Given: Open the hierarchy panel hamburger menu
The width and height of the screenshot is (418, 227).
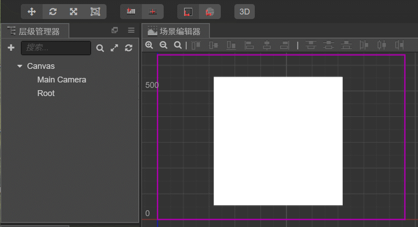Looking at the screenshot, I should click(x=131, y=30).
